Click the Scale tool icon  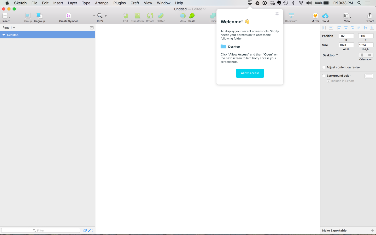[x=192, y=16]
